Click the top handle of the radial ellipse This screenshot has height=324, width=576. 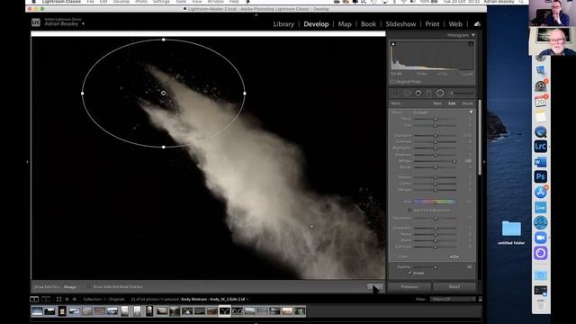(164, 40)
